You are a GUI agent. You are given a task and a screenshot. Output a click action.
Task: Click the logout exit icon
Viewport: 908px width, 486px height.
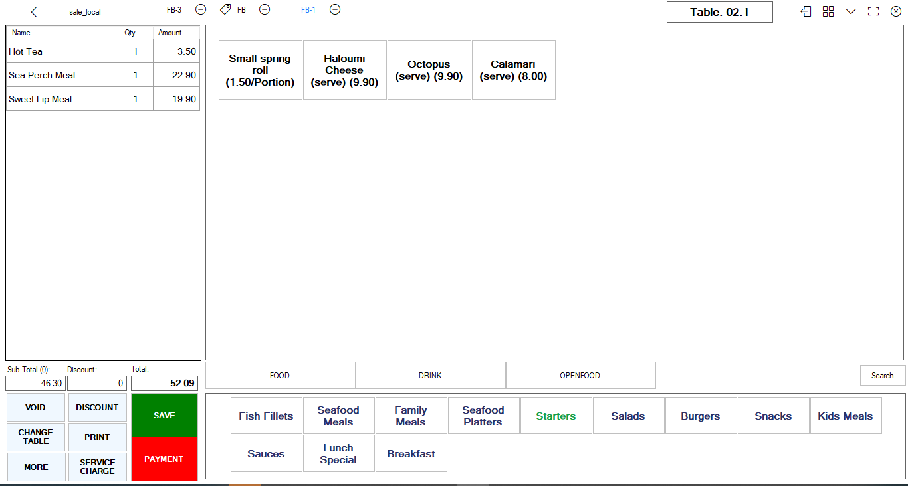[x=806, y=11]
